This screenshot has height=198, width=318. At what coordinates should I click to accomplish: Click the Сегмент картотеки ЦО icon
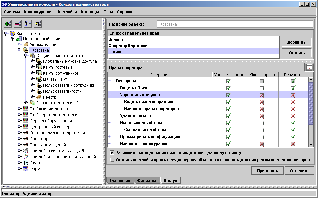32,103
